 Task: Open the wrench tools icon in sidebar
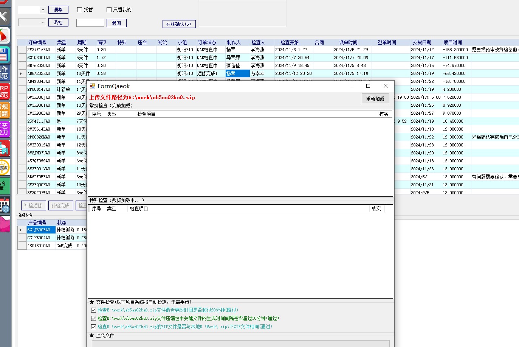click(x=4, y=16)
